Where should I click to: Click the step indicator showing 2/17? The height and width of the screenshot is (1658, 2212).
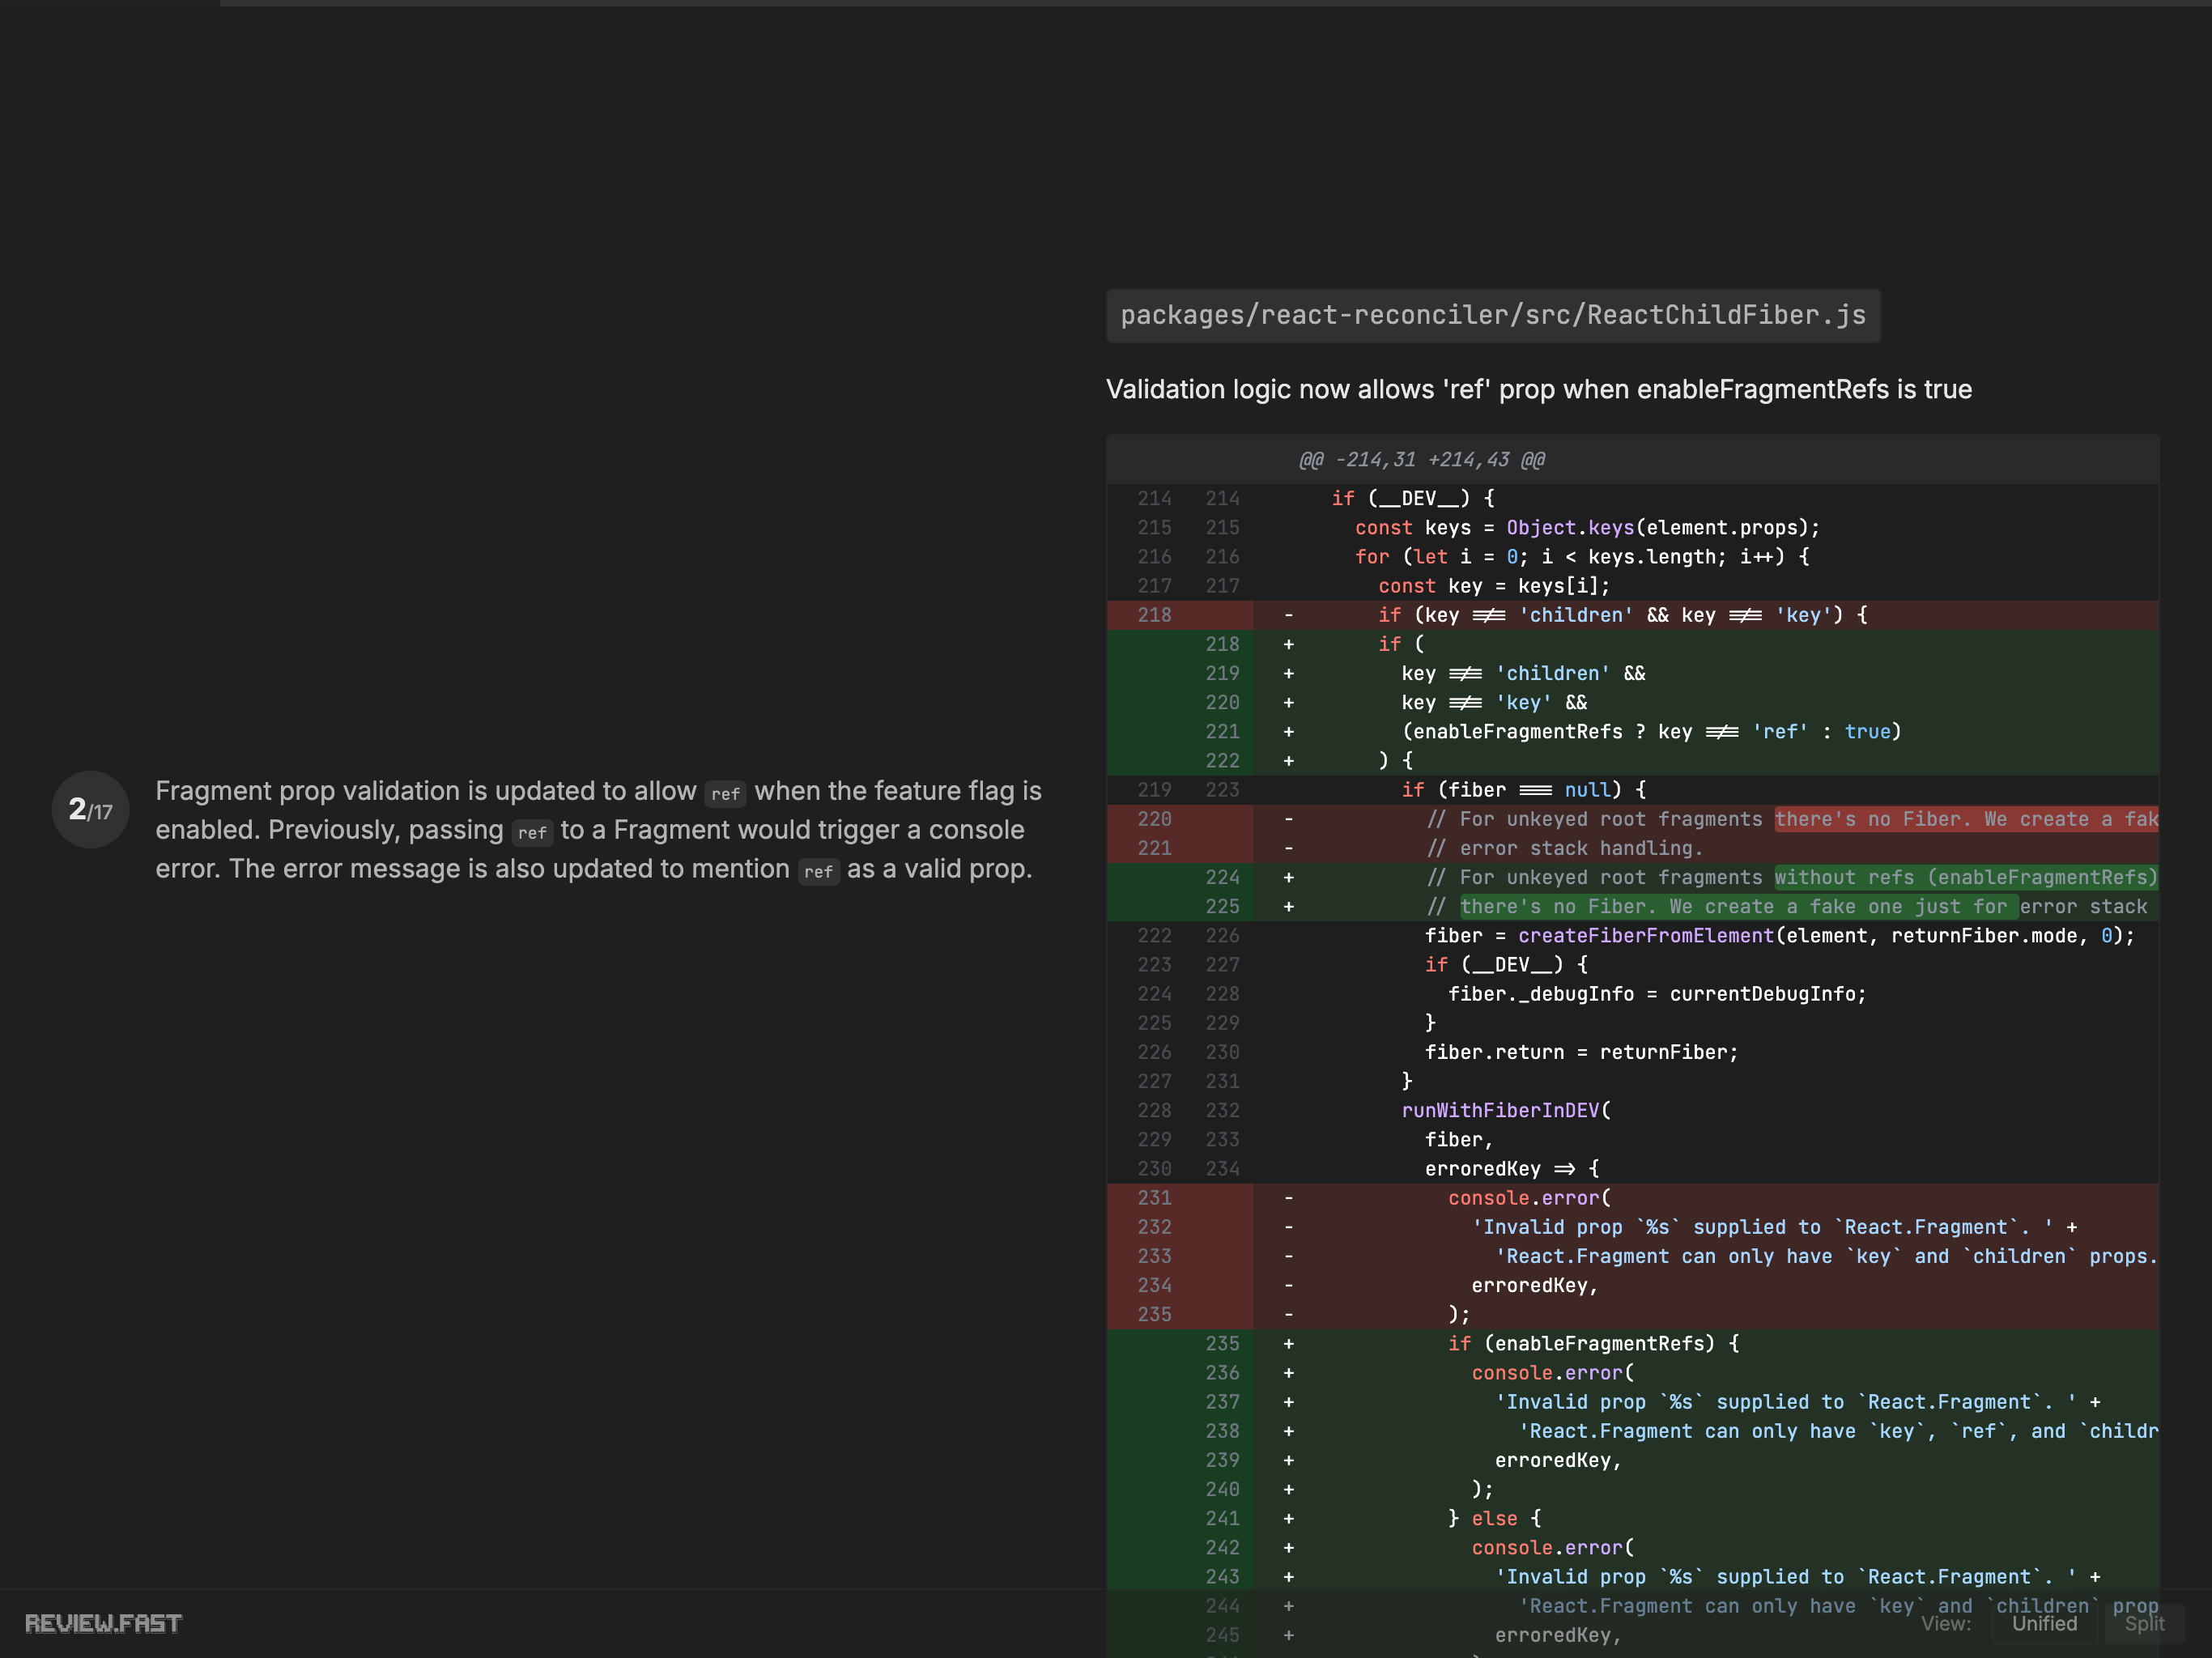(89, 810)
